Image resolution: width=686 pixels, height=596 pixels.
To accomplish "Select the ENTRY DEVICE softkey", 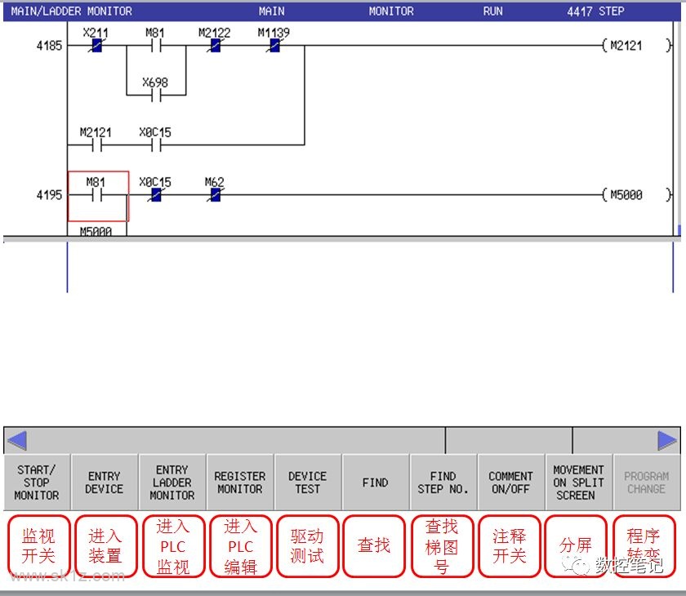I will 105,482.
